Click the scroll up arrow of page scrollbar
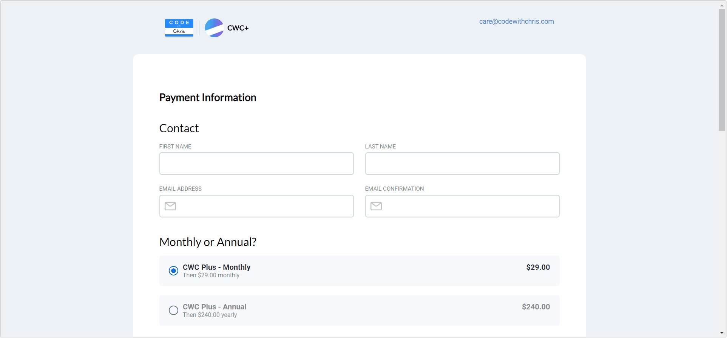The width and height of the screenshot is (727, 338). tap(722, 5)
